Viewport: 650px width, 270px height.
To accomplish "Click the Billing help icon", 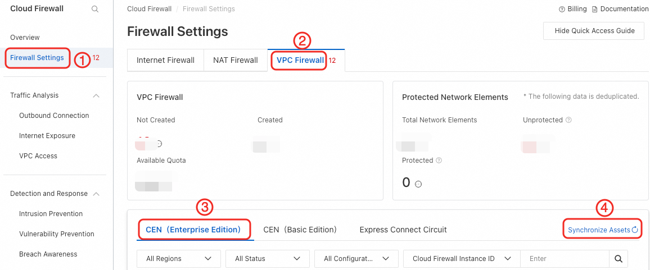I will click(x=562, y=9).
